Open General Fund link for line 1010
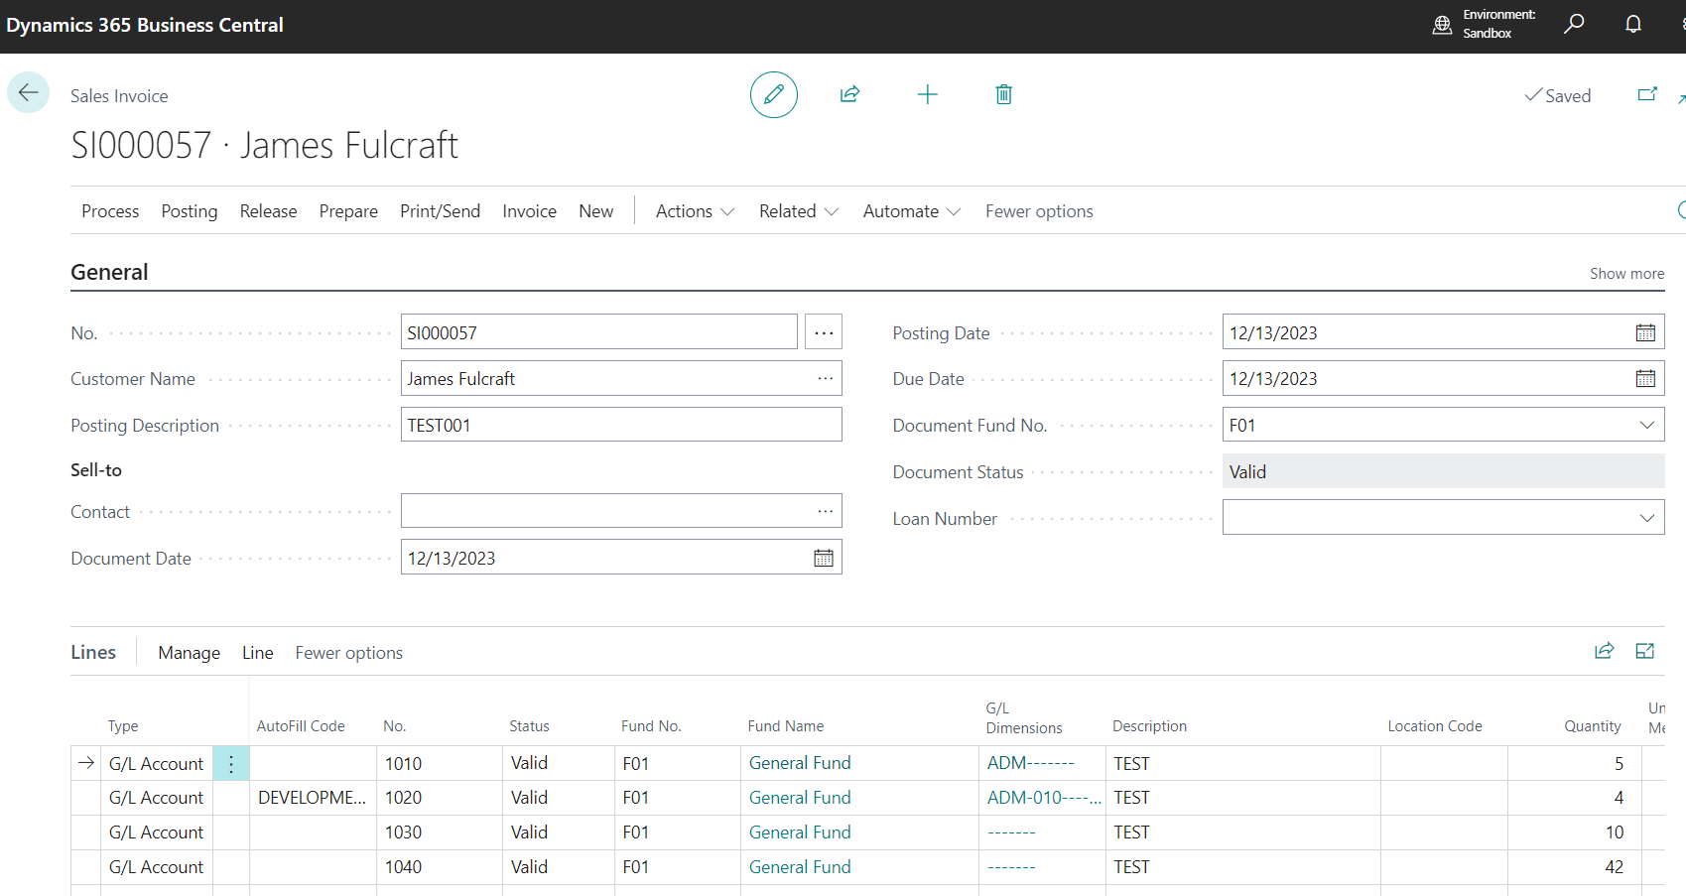This screenshot has height=896, width=1686. point(800,763)
